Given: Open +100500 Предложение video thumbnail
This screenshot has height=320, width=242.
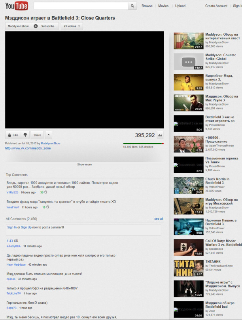Looking at the screenshot, I should click(x=189, y=144).
